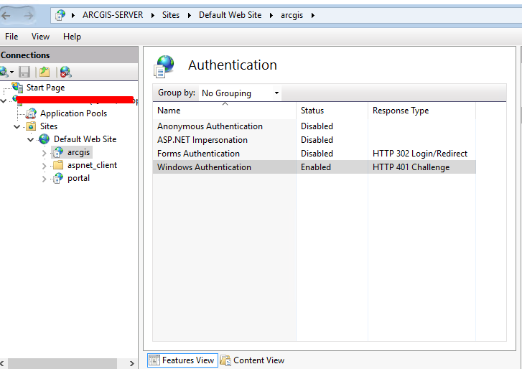Click the Default Web Site globe icon
The width and height of the screenshot is (522, 369).
tap(44, 139)
